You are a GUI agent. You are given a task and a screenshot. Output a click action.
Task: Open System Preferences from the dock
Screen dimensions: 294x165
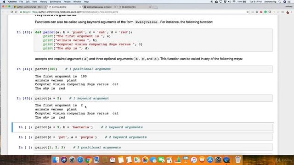coord(218,160)
